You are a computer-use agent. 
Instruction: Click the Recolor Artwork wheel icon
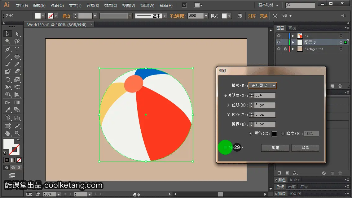pos(240,16)
